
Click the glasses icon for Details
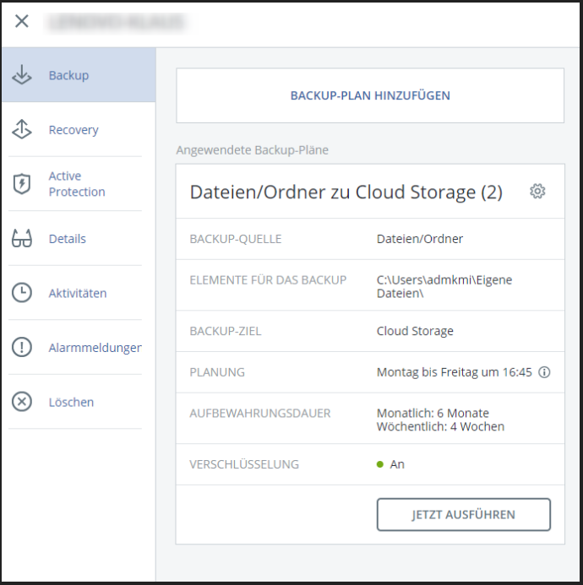tap(22, 239)
